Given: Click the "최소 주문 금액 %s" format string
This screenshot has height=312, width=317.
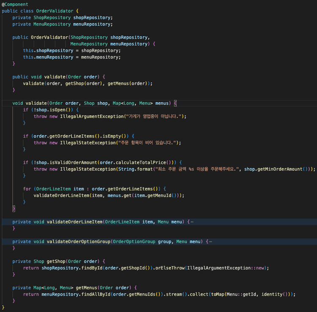Looking at the screenshot, I should 197,169.
